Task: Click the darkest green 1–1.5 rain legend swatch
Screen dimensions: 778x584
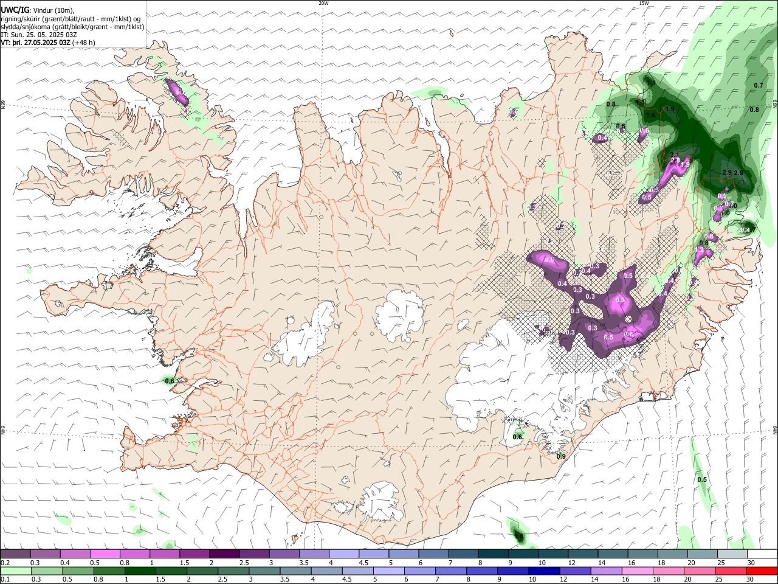Action: 140,571
